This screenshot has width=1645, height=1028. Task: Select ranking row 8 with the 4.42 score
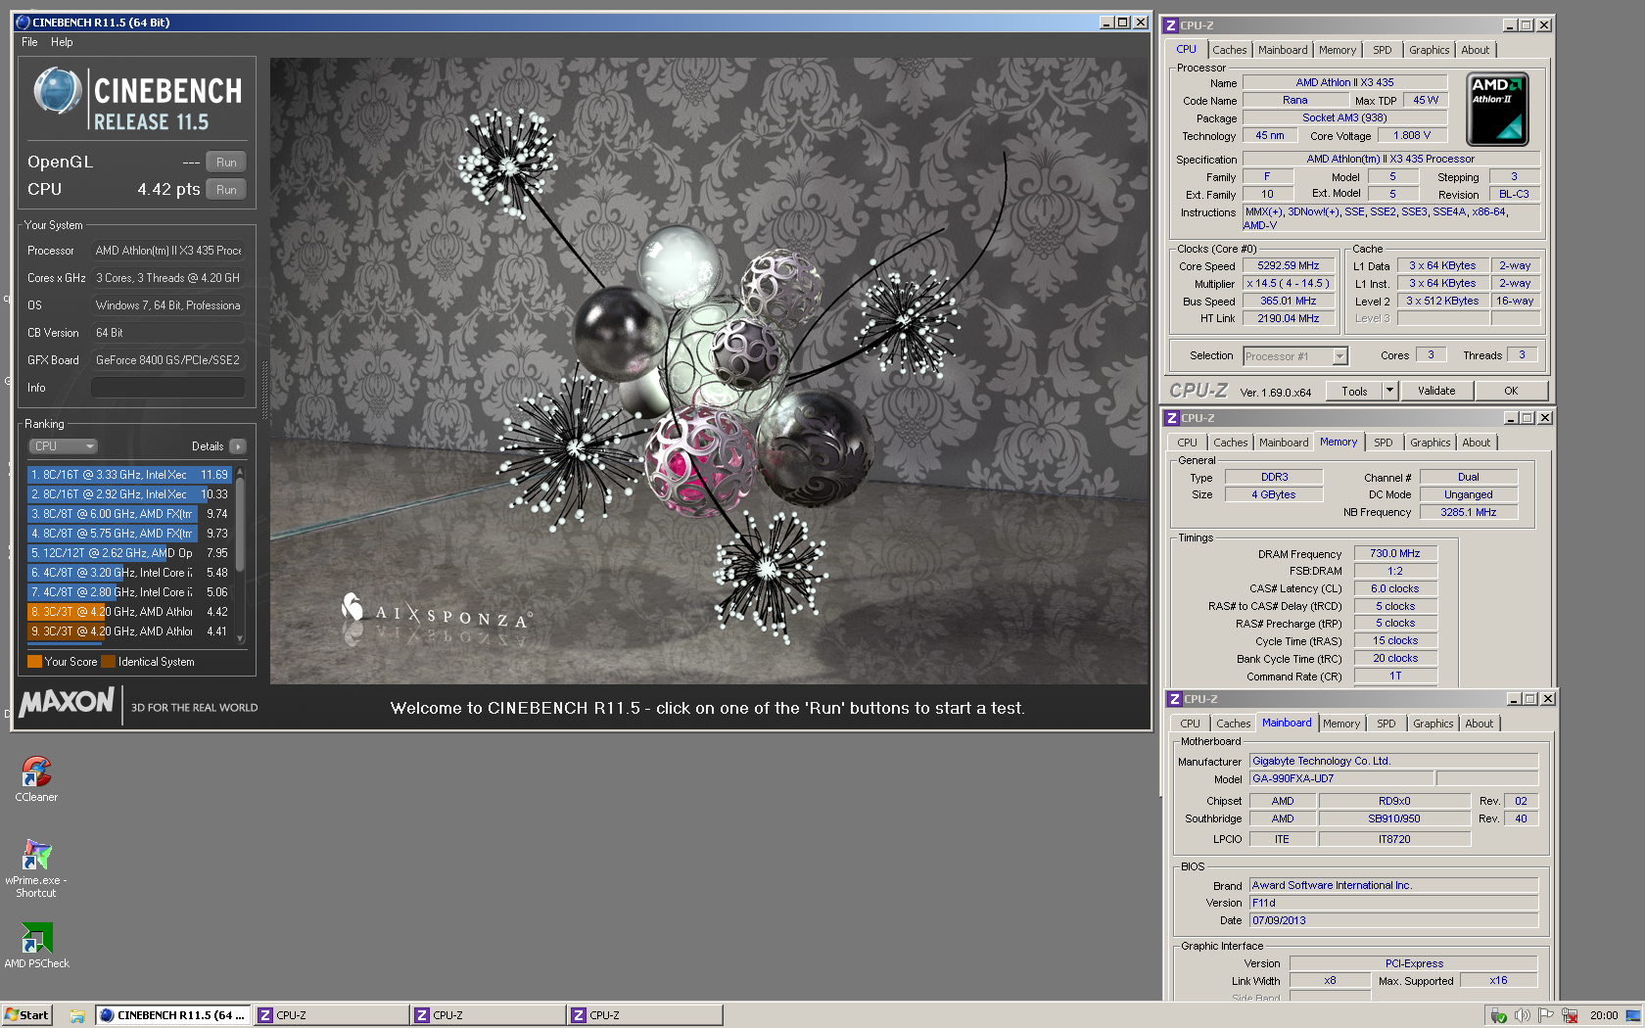[x=130, y=612]
